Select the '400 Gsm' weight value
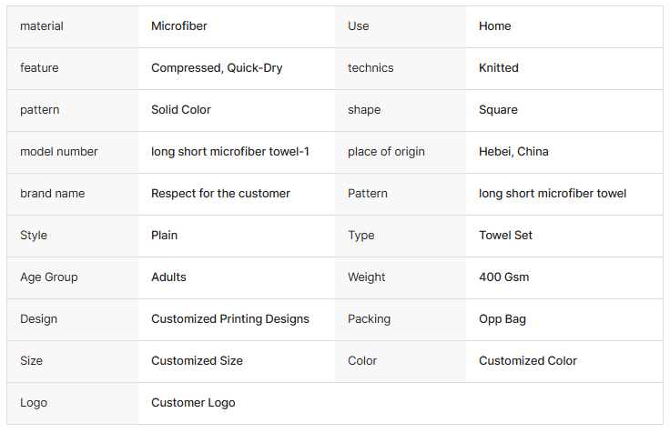Screen dimensions: 670x433 [x=503, y=277]
